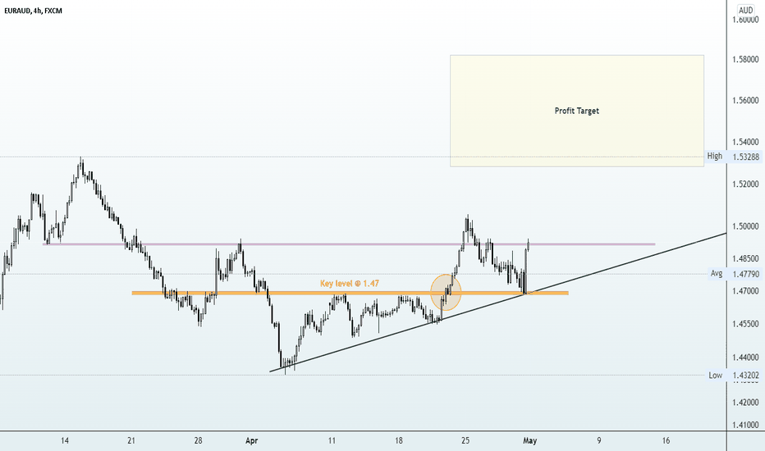Image resolution: width=765 pixels, height=451 pixels.
Task: Click the 1.56000 price scale value
Action: 745,100
